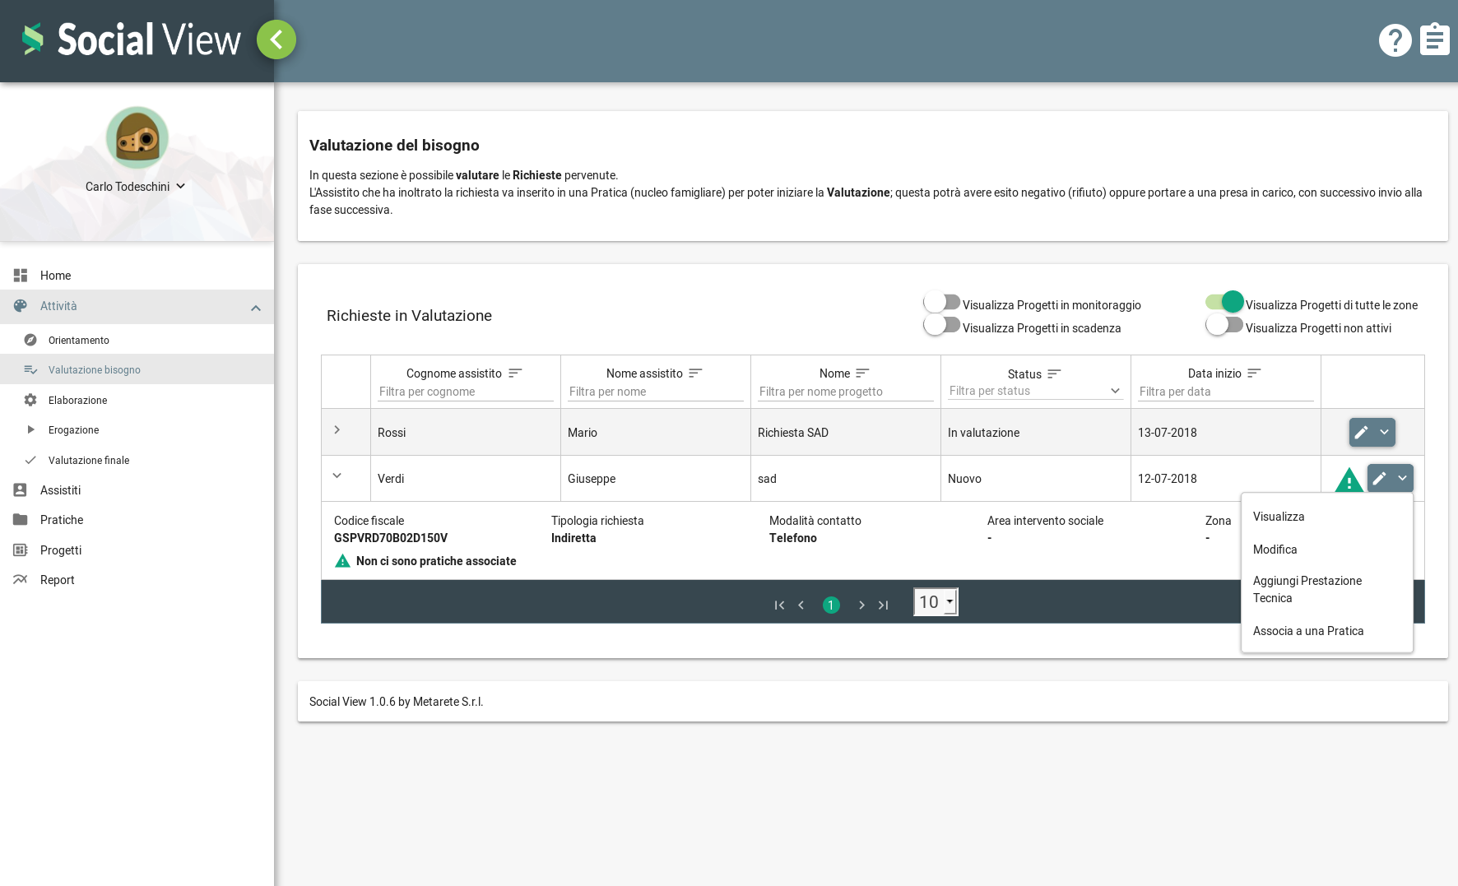Viewport: 1458px width, 886px height.
Task: Toggle Visualizza Progetti non attivi switch
Action: click(x=1224, y=327)
